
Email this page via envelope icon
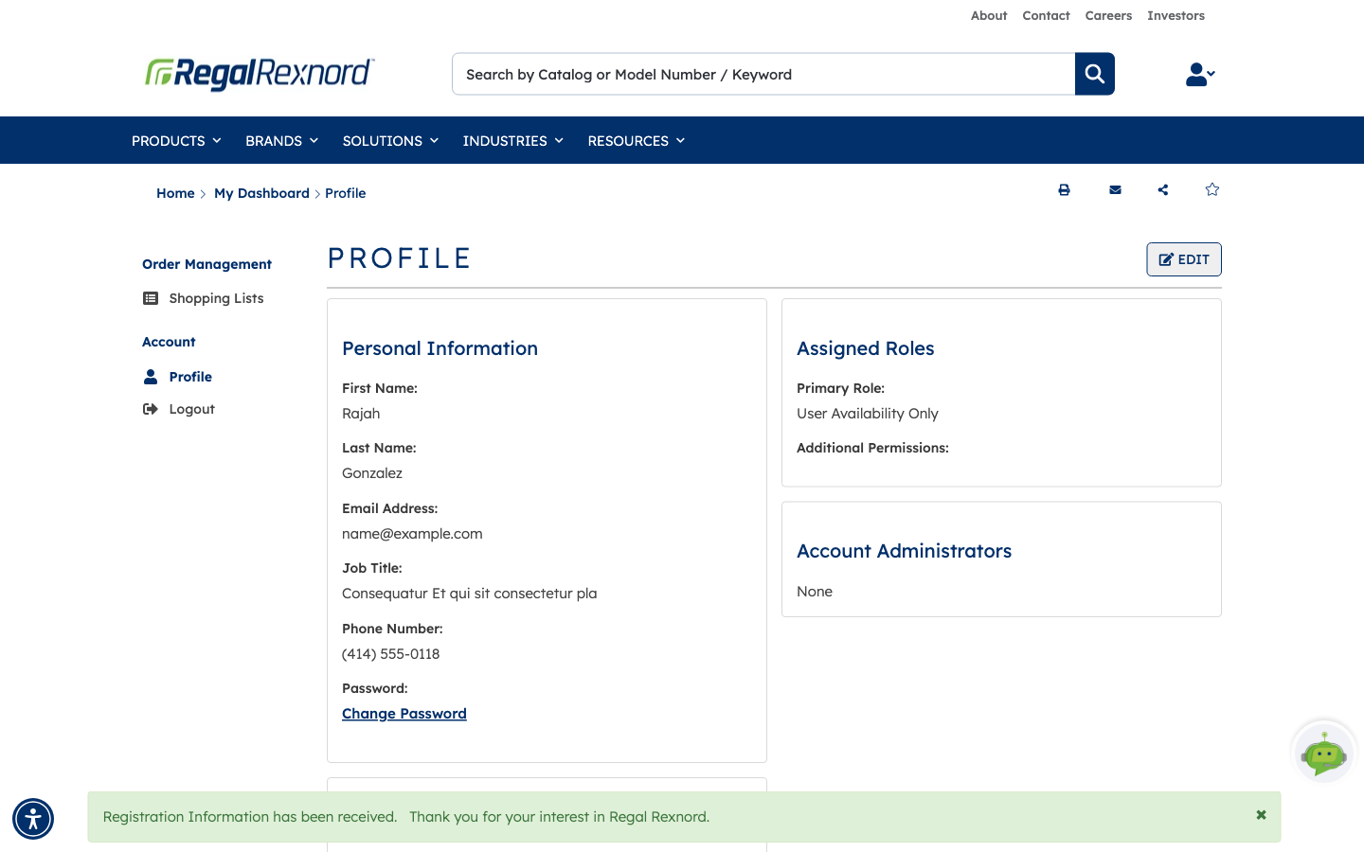[x=1115, y=190]
